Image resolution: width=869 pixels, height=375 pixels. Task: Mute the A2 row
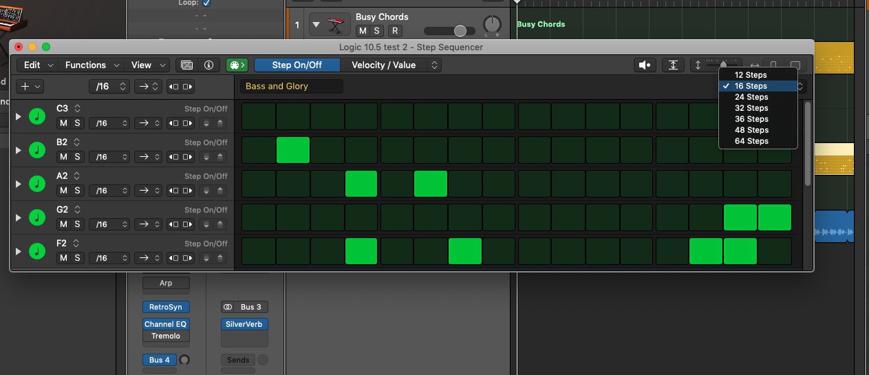click(x=63, y=191)
